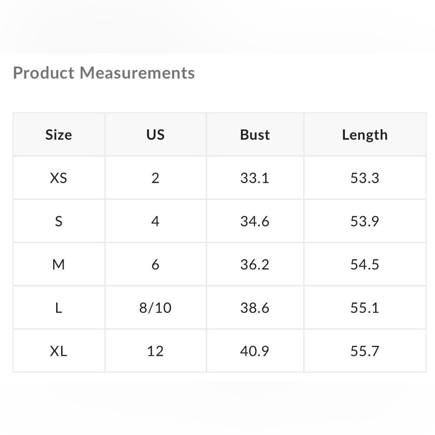Click the 55.7 length value
The width and height of the screenshot is (435, 435).
tap(365, 351)
